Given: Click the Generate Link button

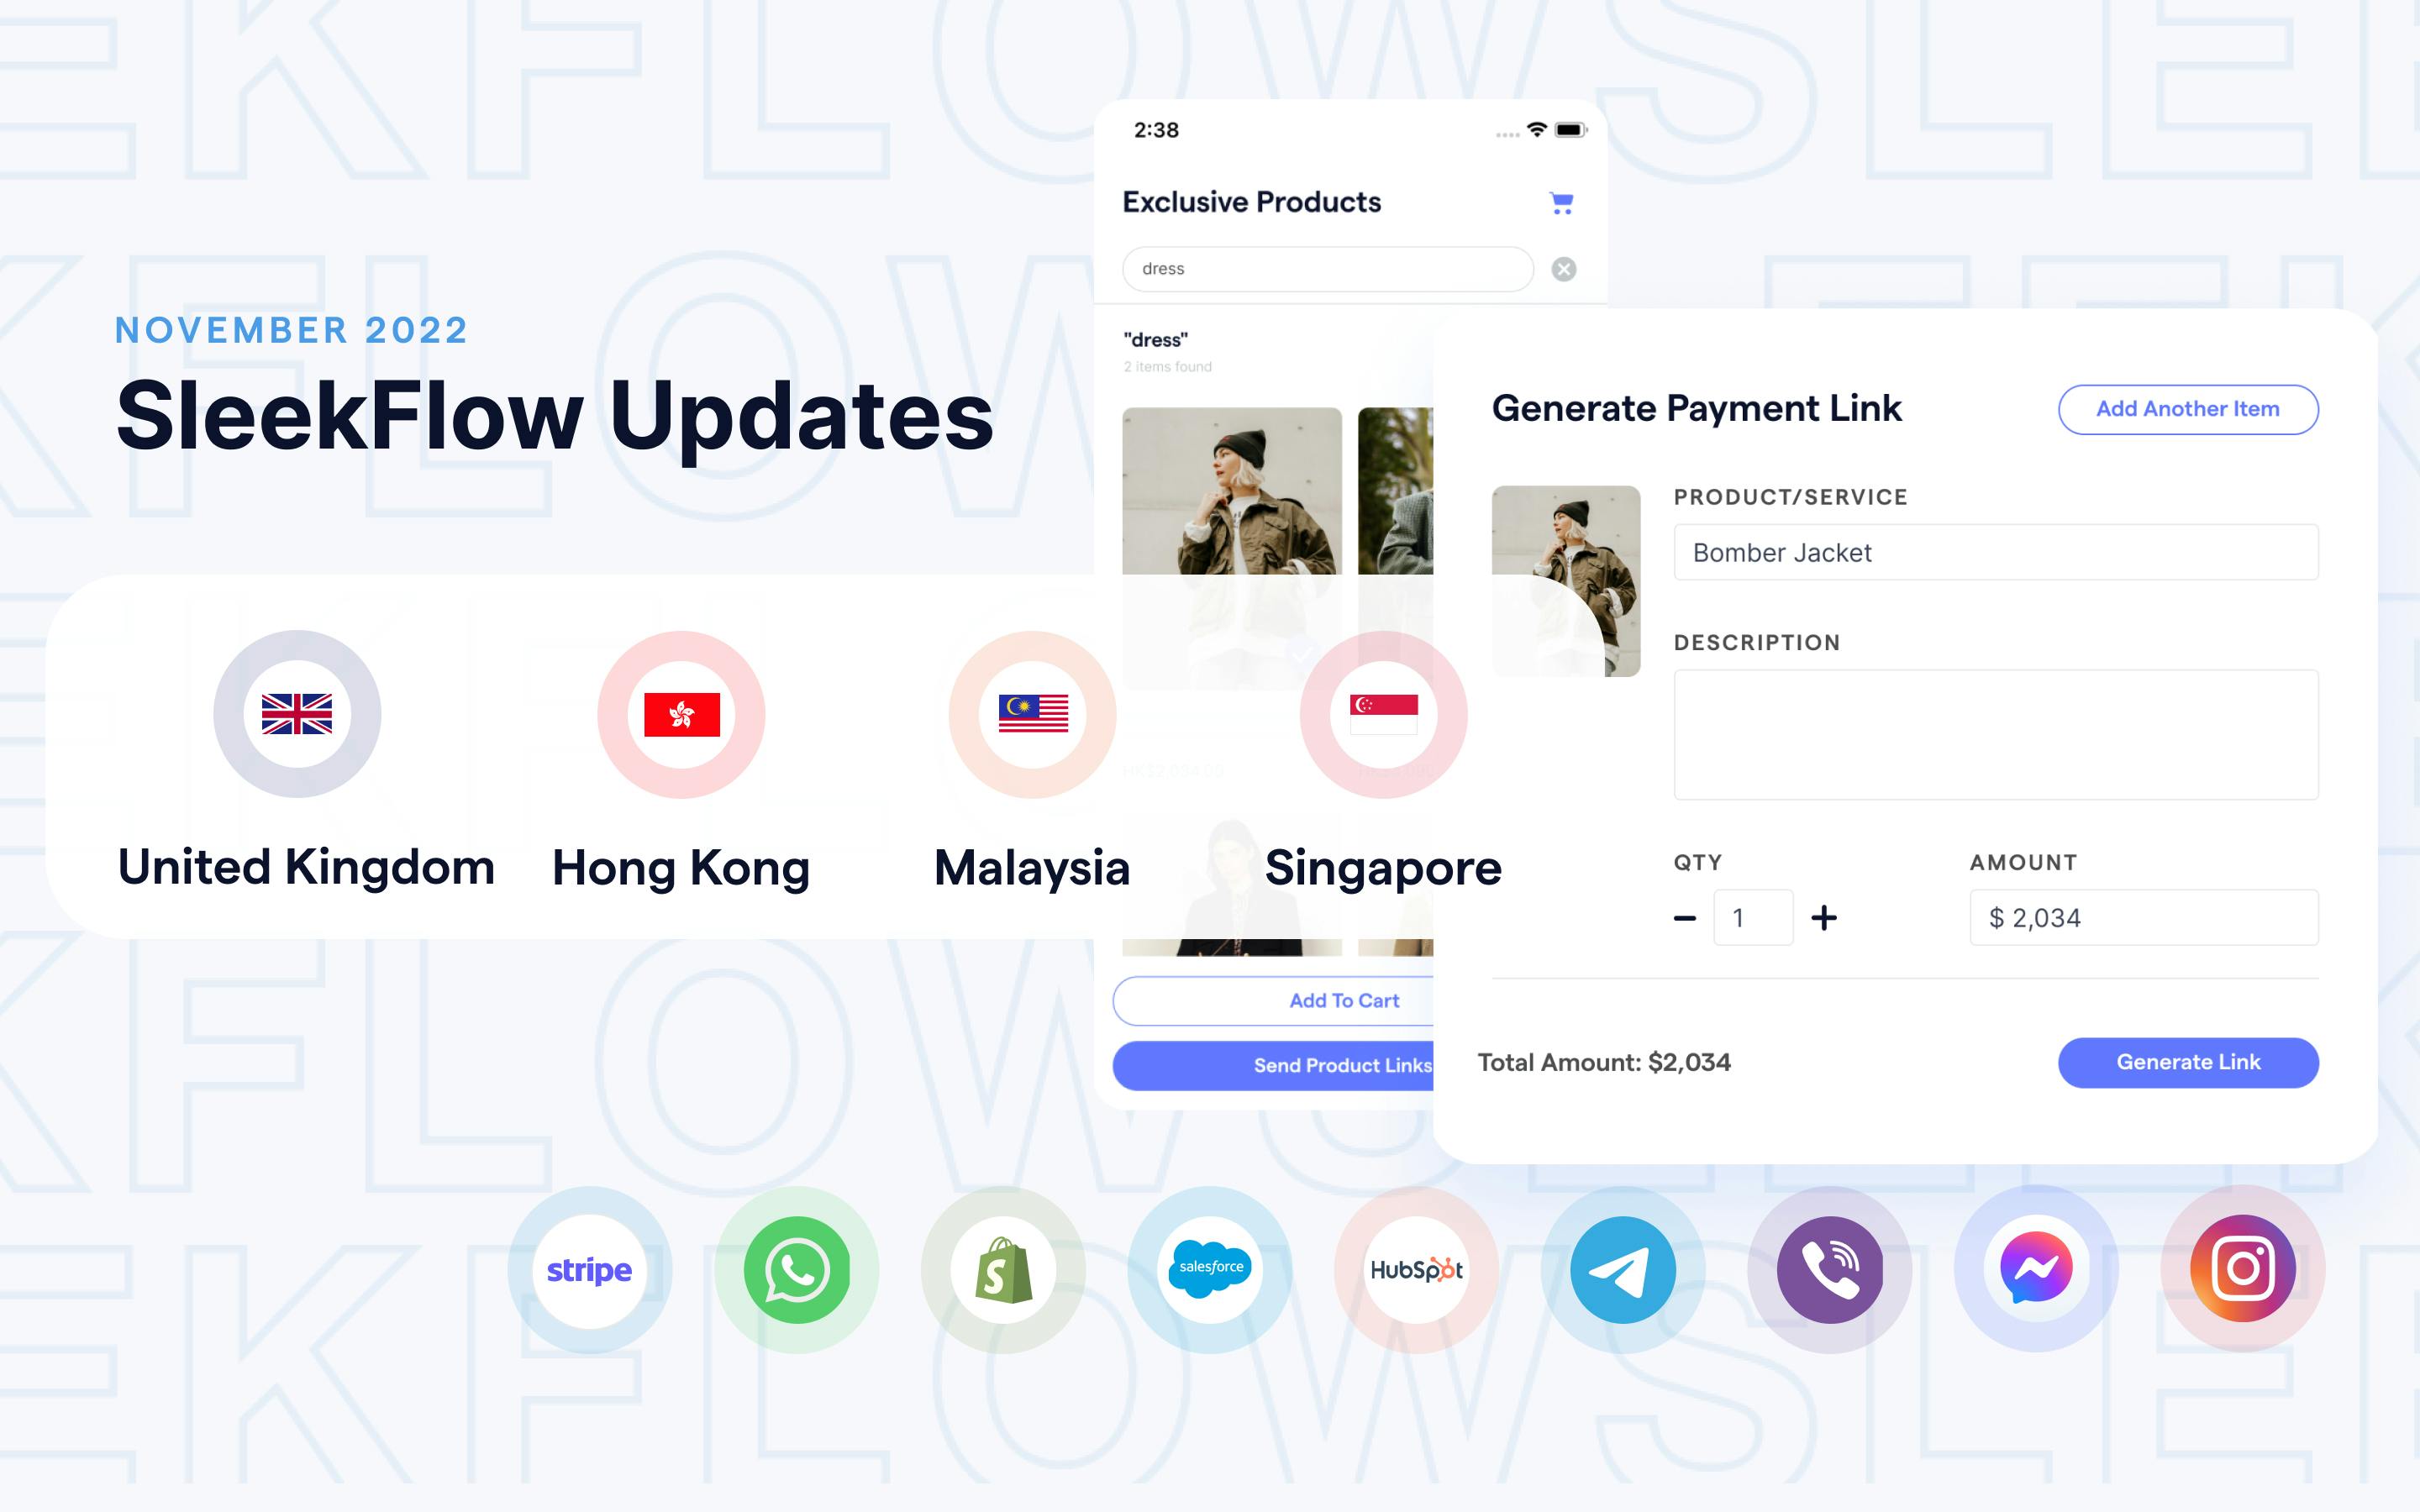Looking at the screenshot, I should click(2186, 1061).
